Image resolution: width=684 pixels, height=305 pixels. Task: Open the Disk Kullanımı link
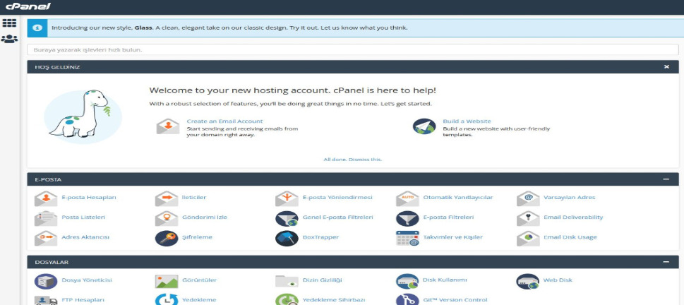445,280
